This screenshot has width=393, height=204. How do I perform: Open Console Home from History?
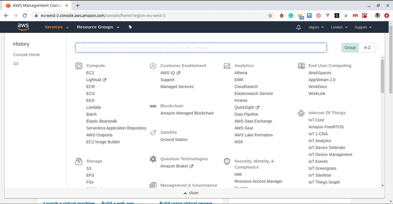tap(27, 55)
